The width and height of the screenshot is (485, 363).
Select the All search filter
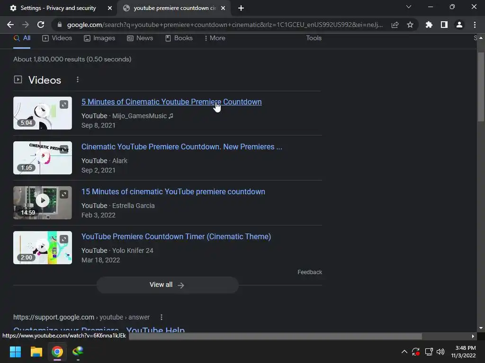point(22,38)
